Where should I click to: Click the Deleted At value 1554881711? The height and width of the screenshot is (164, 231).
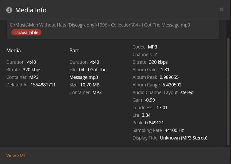coord(43,85)
